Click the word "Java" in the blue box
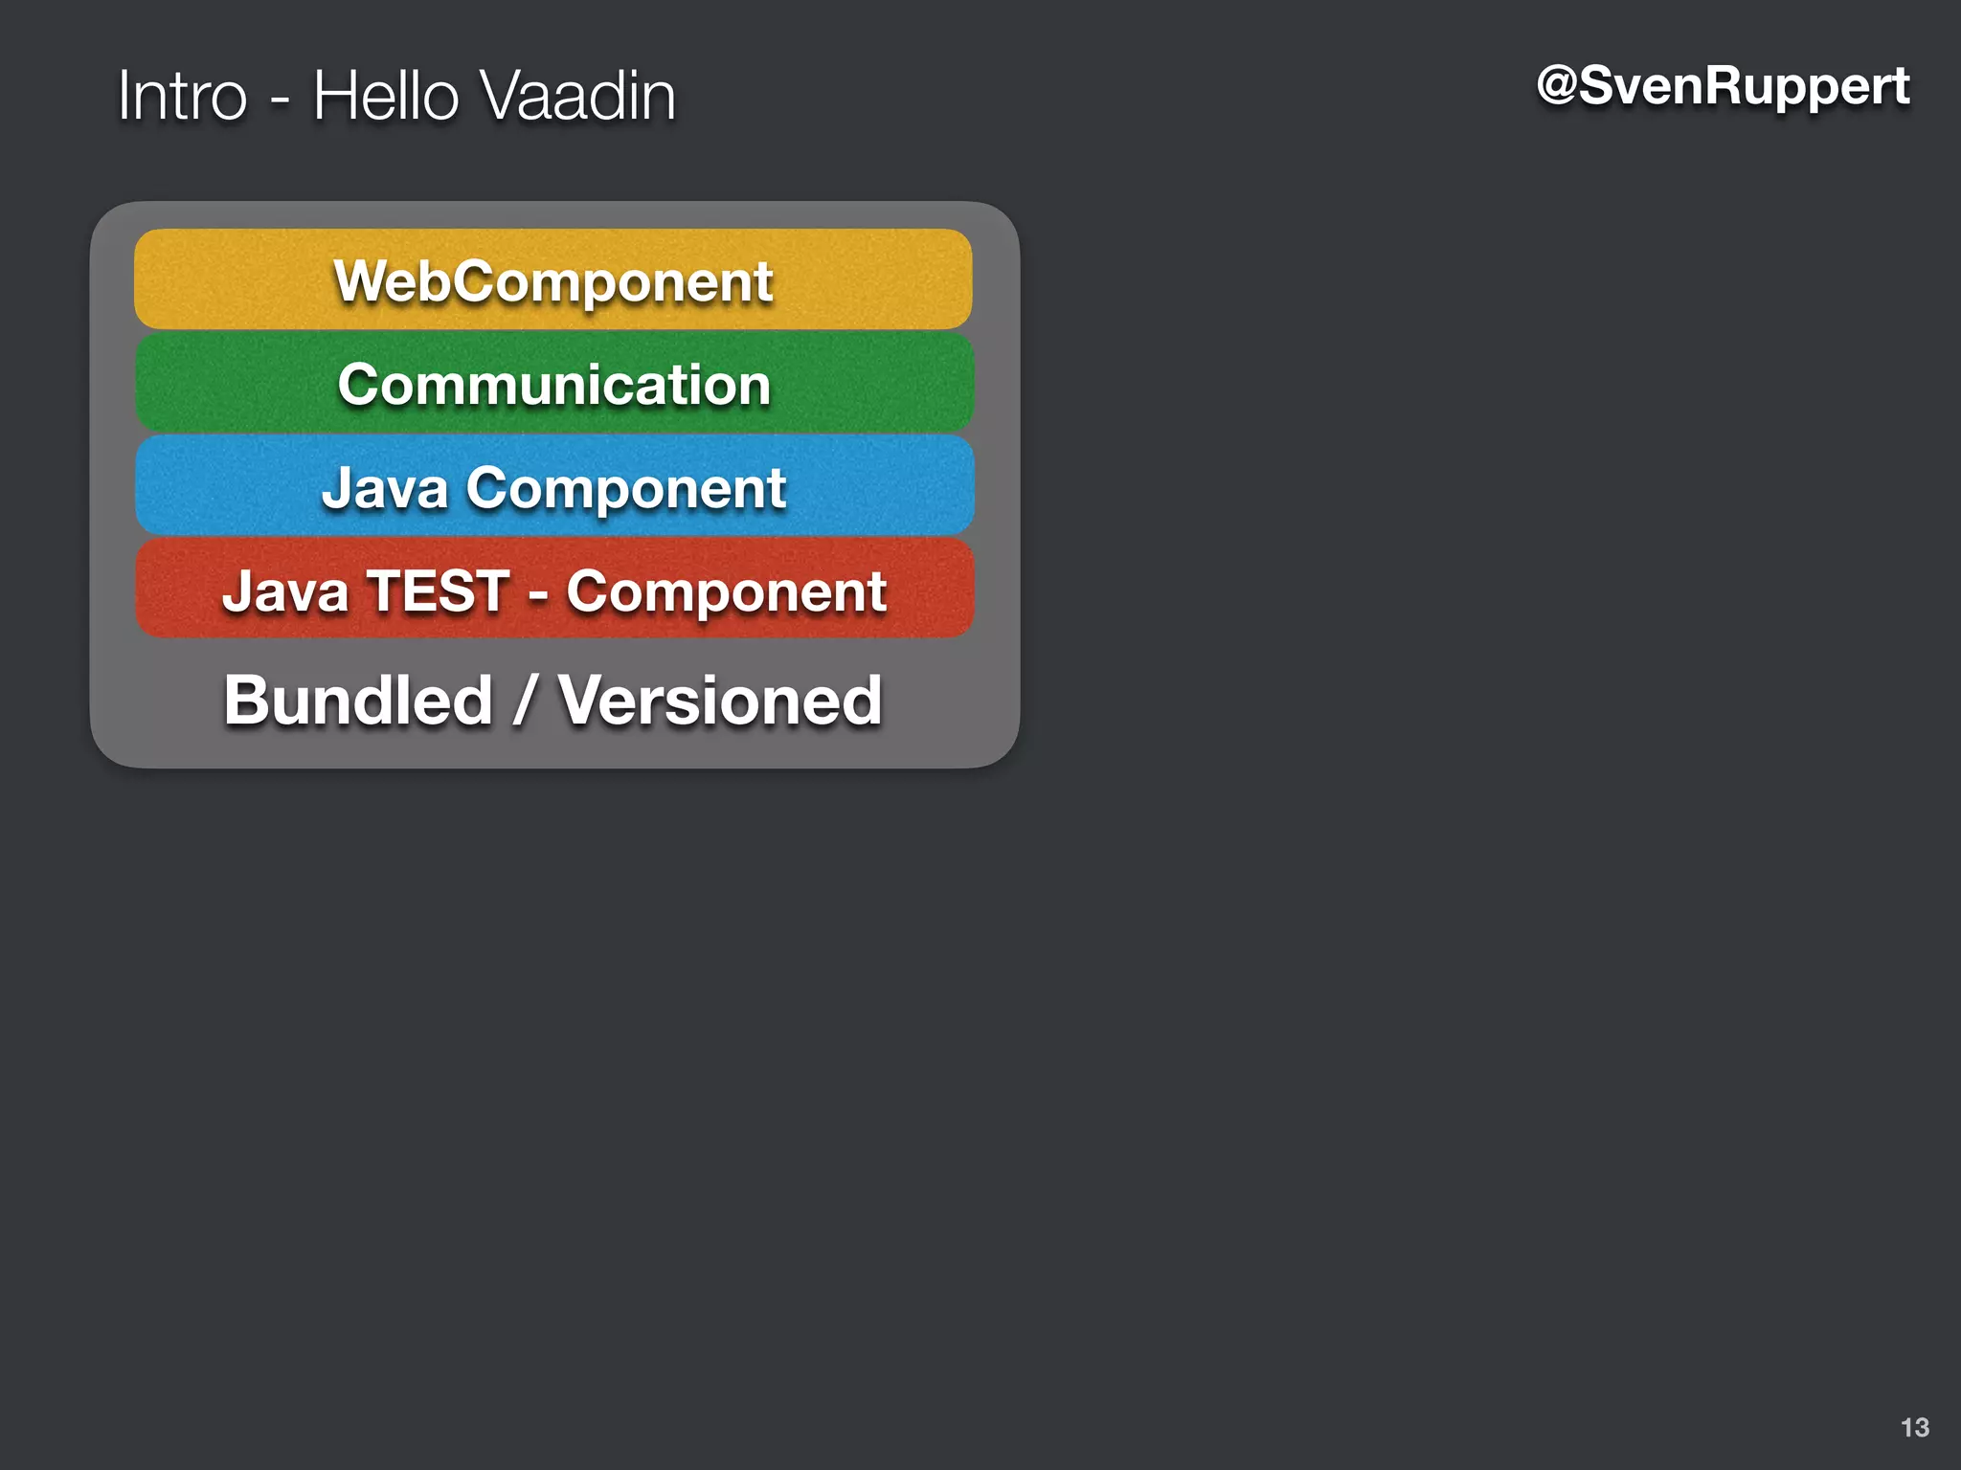The width and height of the screenshot is (1961, 1470). (x=385, y=488)
